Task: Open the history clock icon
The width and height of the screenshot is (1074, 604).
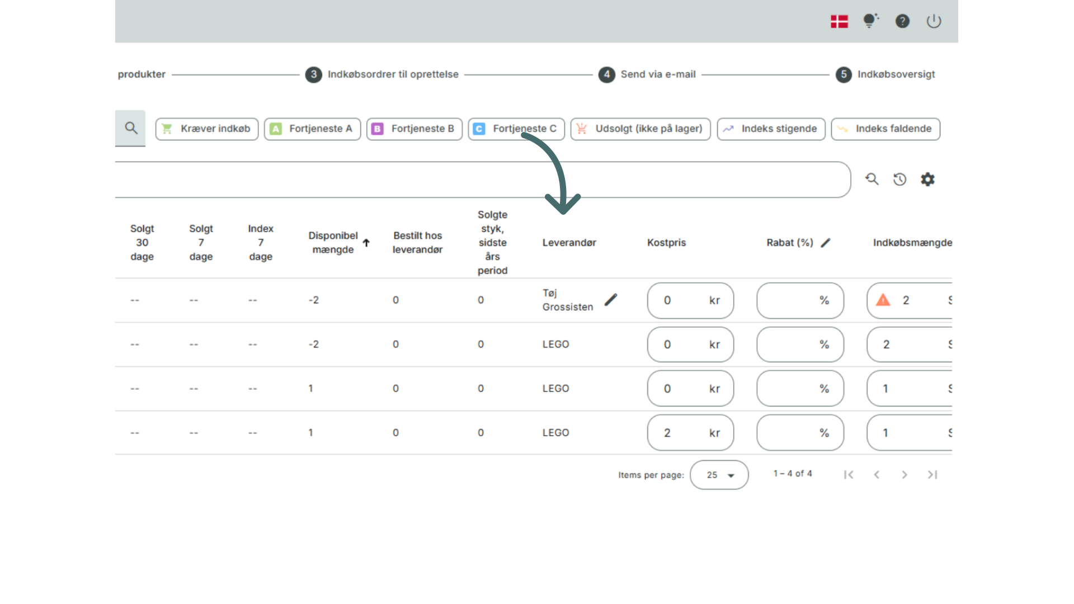Action: pos(899,179)
